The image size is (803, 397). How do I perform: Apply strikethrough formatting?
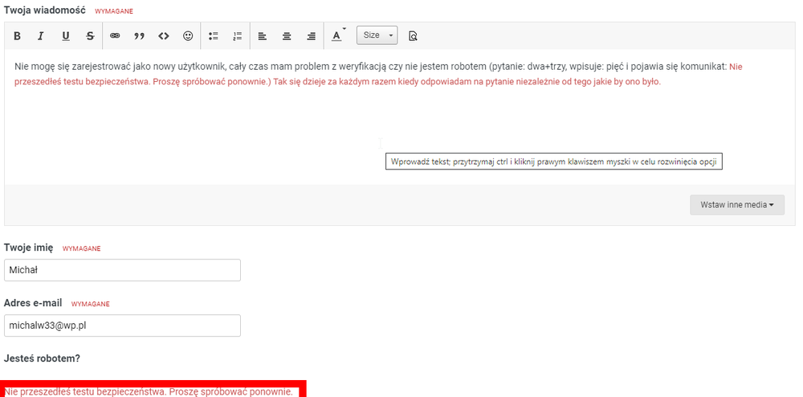point(90,36)
